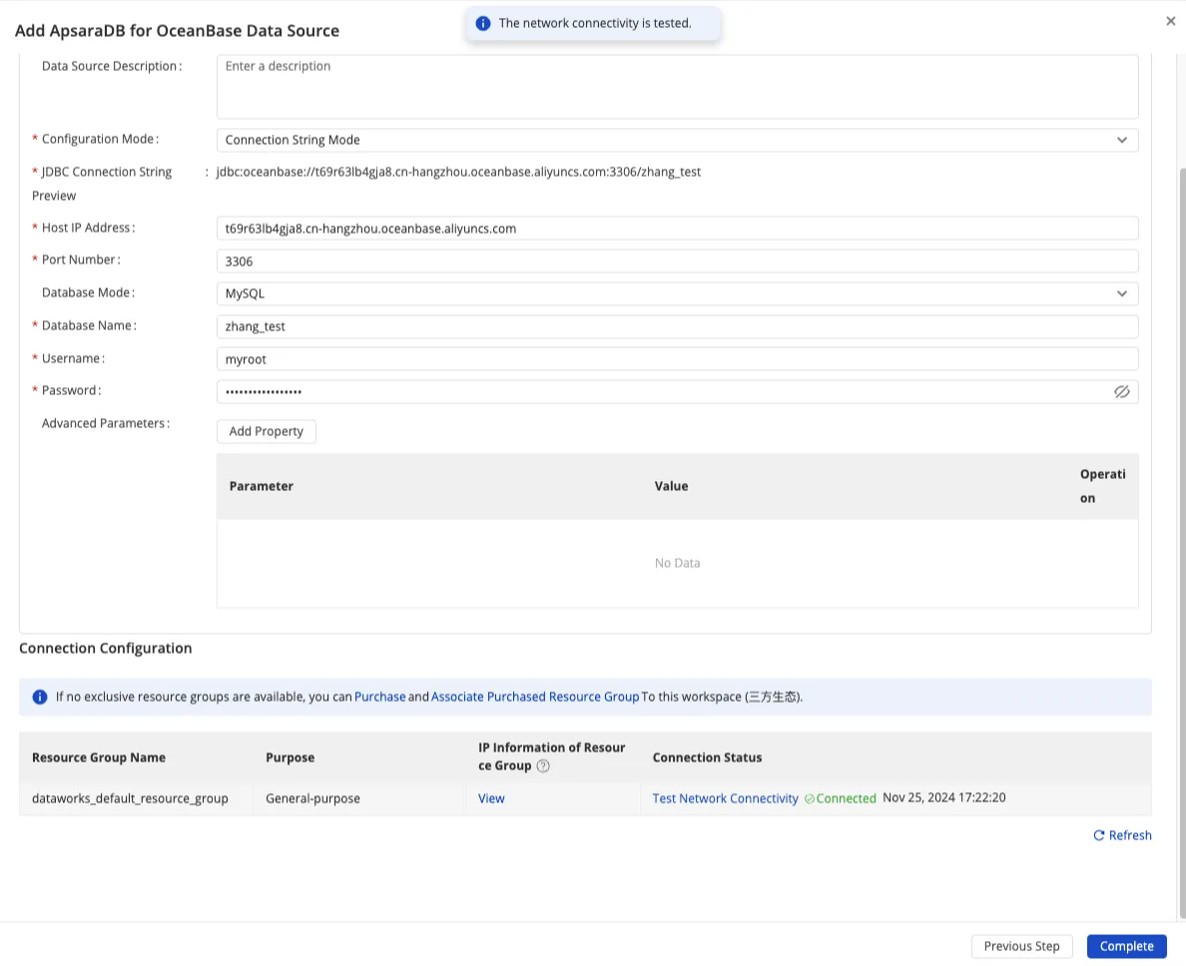This screenshot has width=1186, height=966.
Task: Click info icon in resource group notice
Action: pyautogui.click(x=40, y=697)
